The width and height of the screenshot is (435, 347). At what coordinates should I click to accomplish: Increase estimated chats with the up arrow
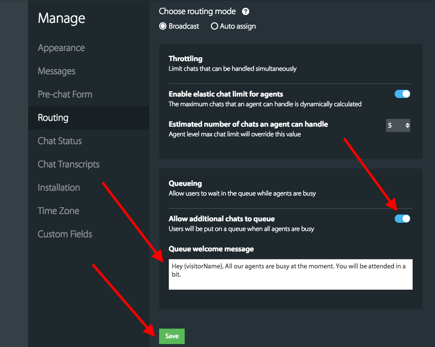pyautogui.click(x=407, y=123)
